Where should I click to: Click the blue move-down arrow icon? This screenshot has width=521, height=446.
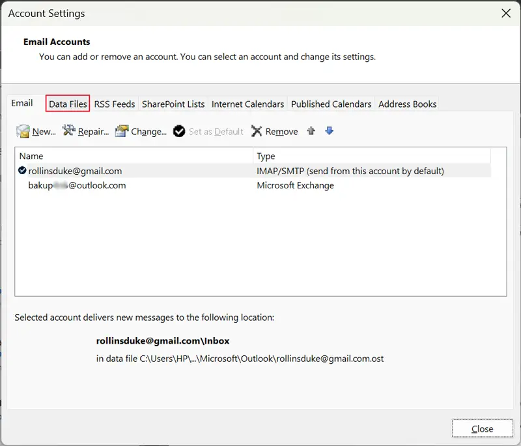pos(329,131)
